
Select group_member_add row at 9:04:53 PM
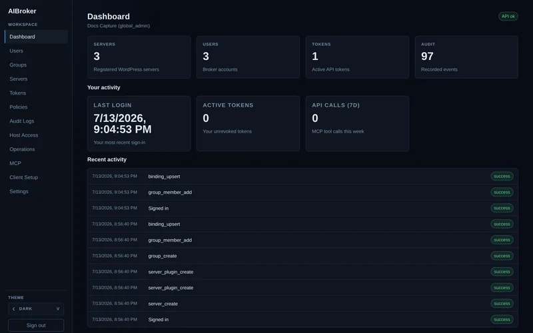(302, 192)
